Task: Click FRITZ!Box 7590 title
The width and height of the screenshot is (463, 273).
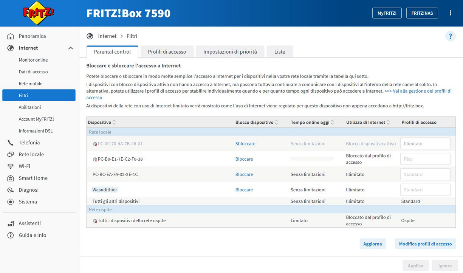Action: [x=129, y=13]
